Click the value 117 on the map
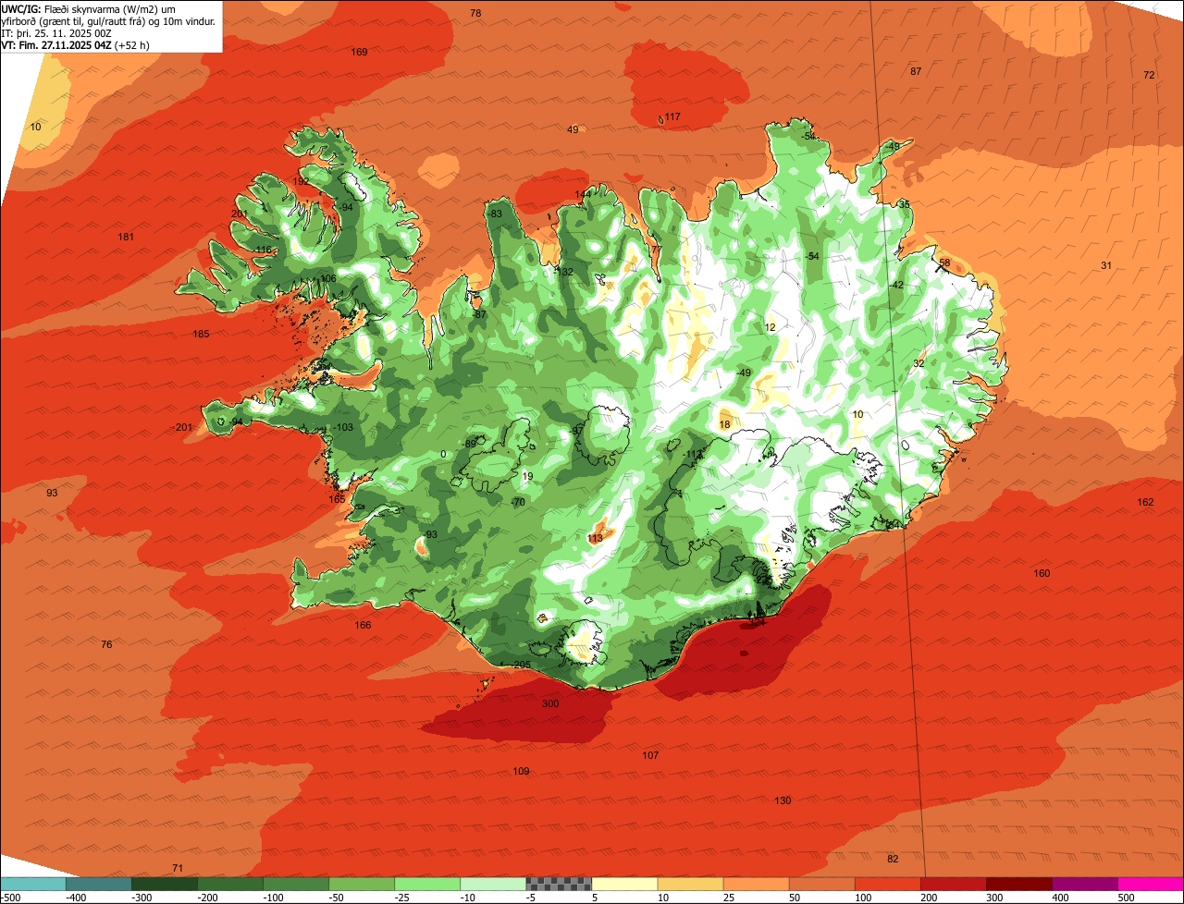The image size is (1184, 904). 672,116
